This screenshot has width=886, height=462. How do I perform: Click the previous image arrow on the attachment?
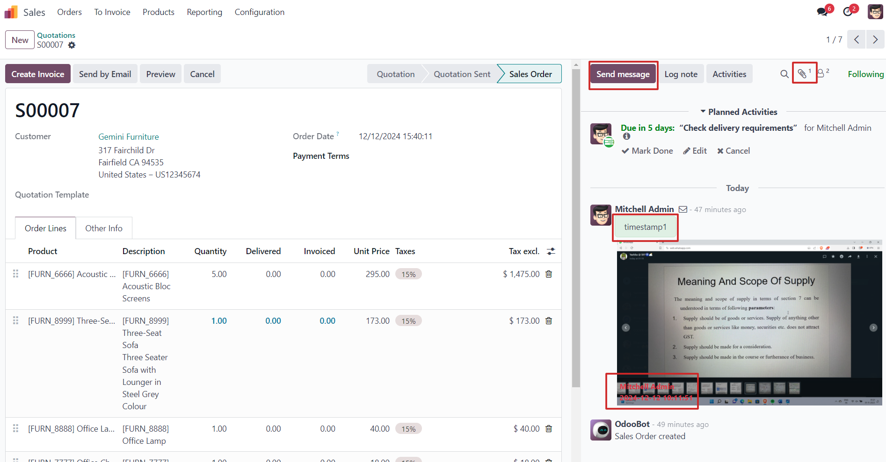(626, 327)
